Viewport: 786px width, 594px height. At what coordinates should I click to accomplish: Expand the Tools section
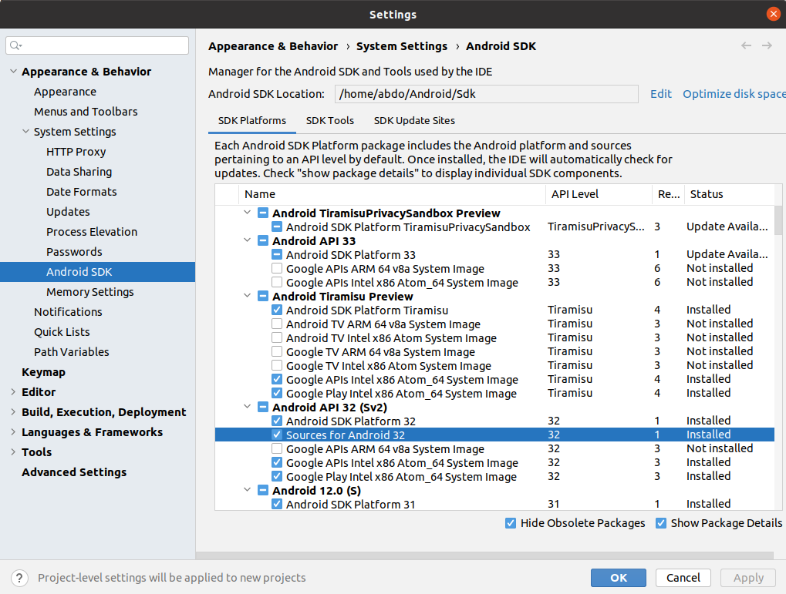pos(14,452)
